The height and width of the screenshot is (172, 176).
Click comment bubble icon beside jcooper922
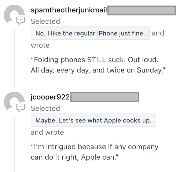[x=20, y=107]
